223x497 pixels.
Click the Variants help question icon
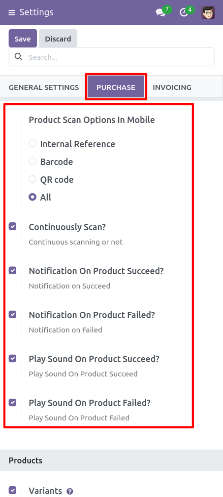[70, 492]
